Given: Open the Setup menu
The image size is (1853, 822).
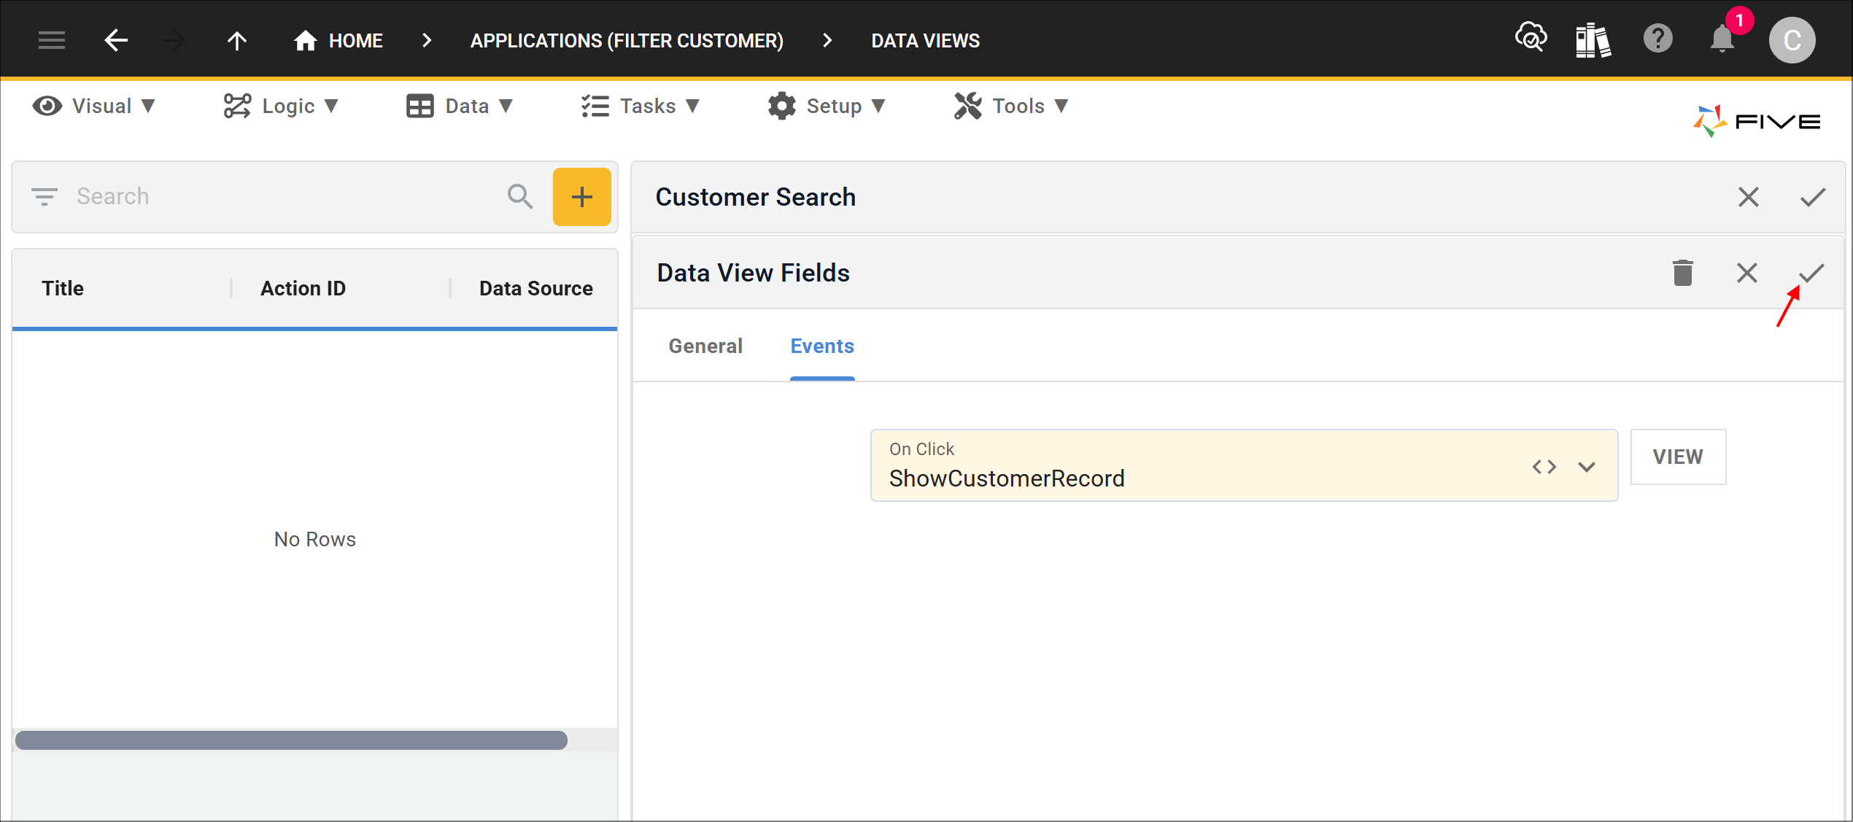Looking at the screenshot, I should click(x=827, y=106).
